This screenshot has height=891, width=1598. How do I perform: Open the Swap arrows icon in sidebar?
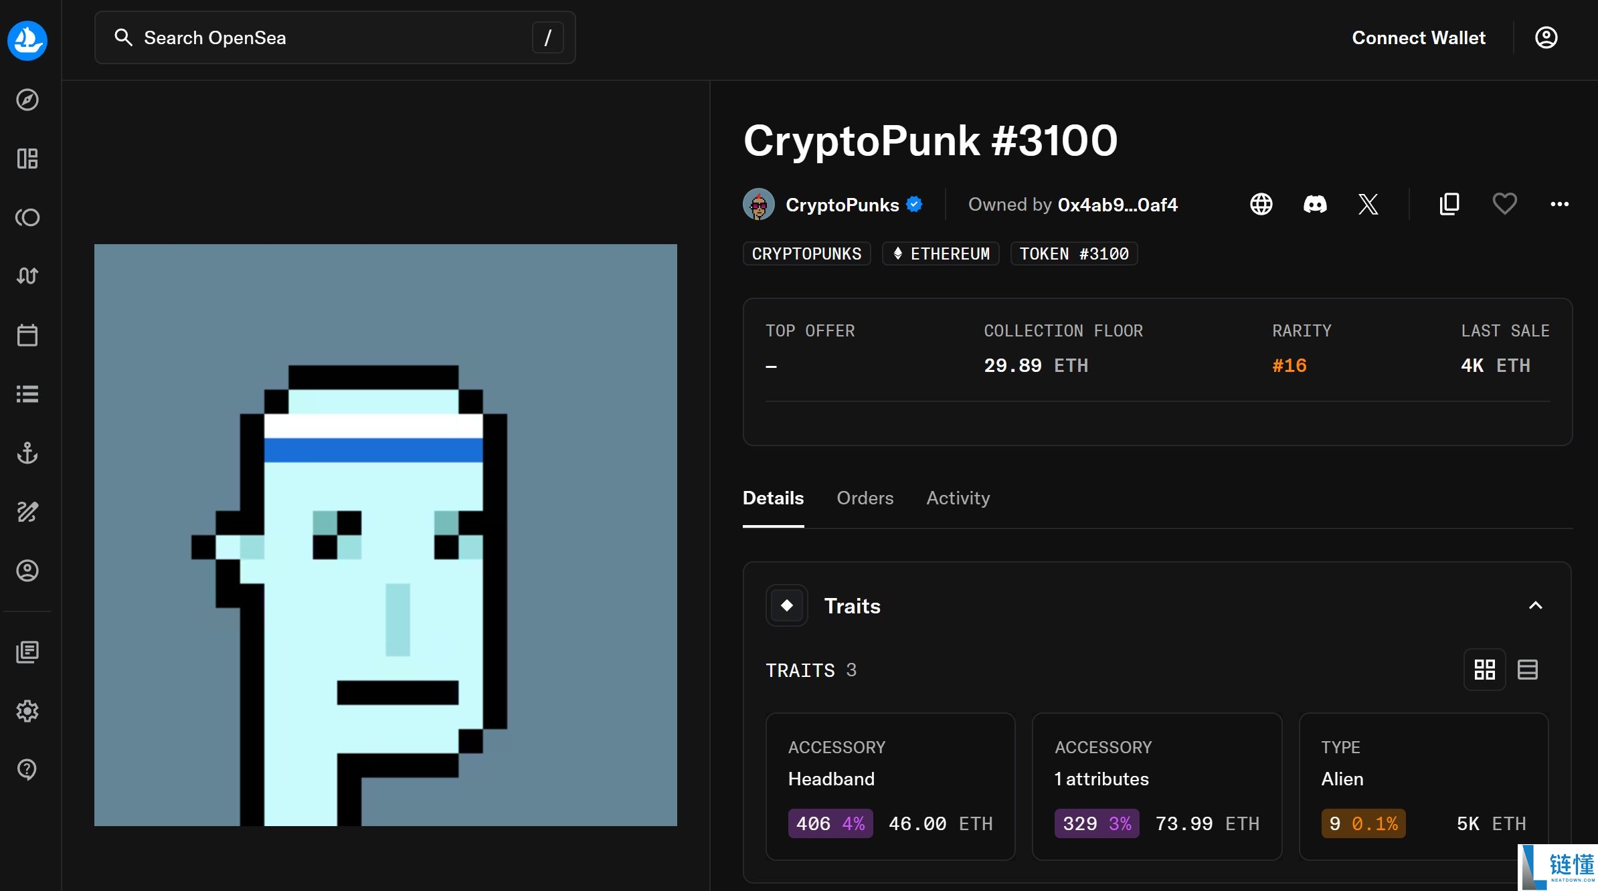point(27,276)
